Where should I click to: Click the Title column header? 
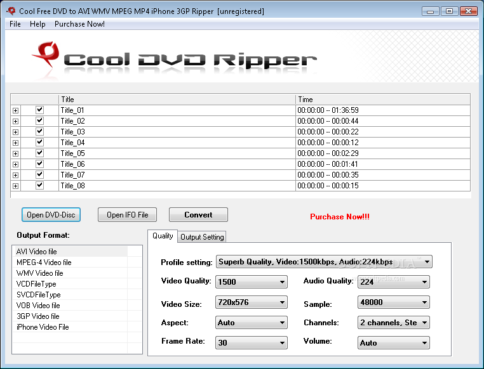click(177, 99)
